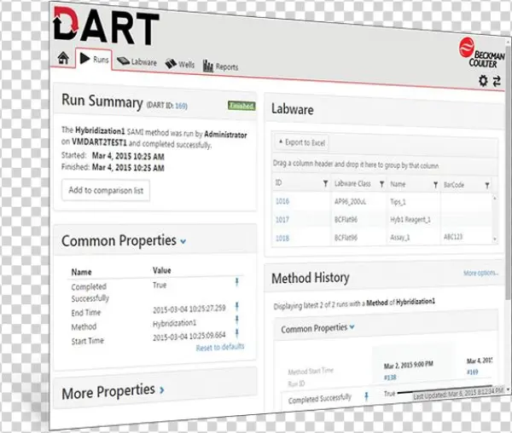Collapse the Common Properties section chevron
This screenshot has height=433, width=512.
pos(183,241)
